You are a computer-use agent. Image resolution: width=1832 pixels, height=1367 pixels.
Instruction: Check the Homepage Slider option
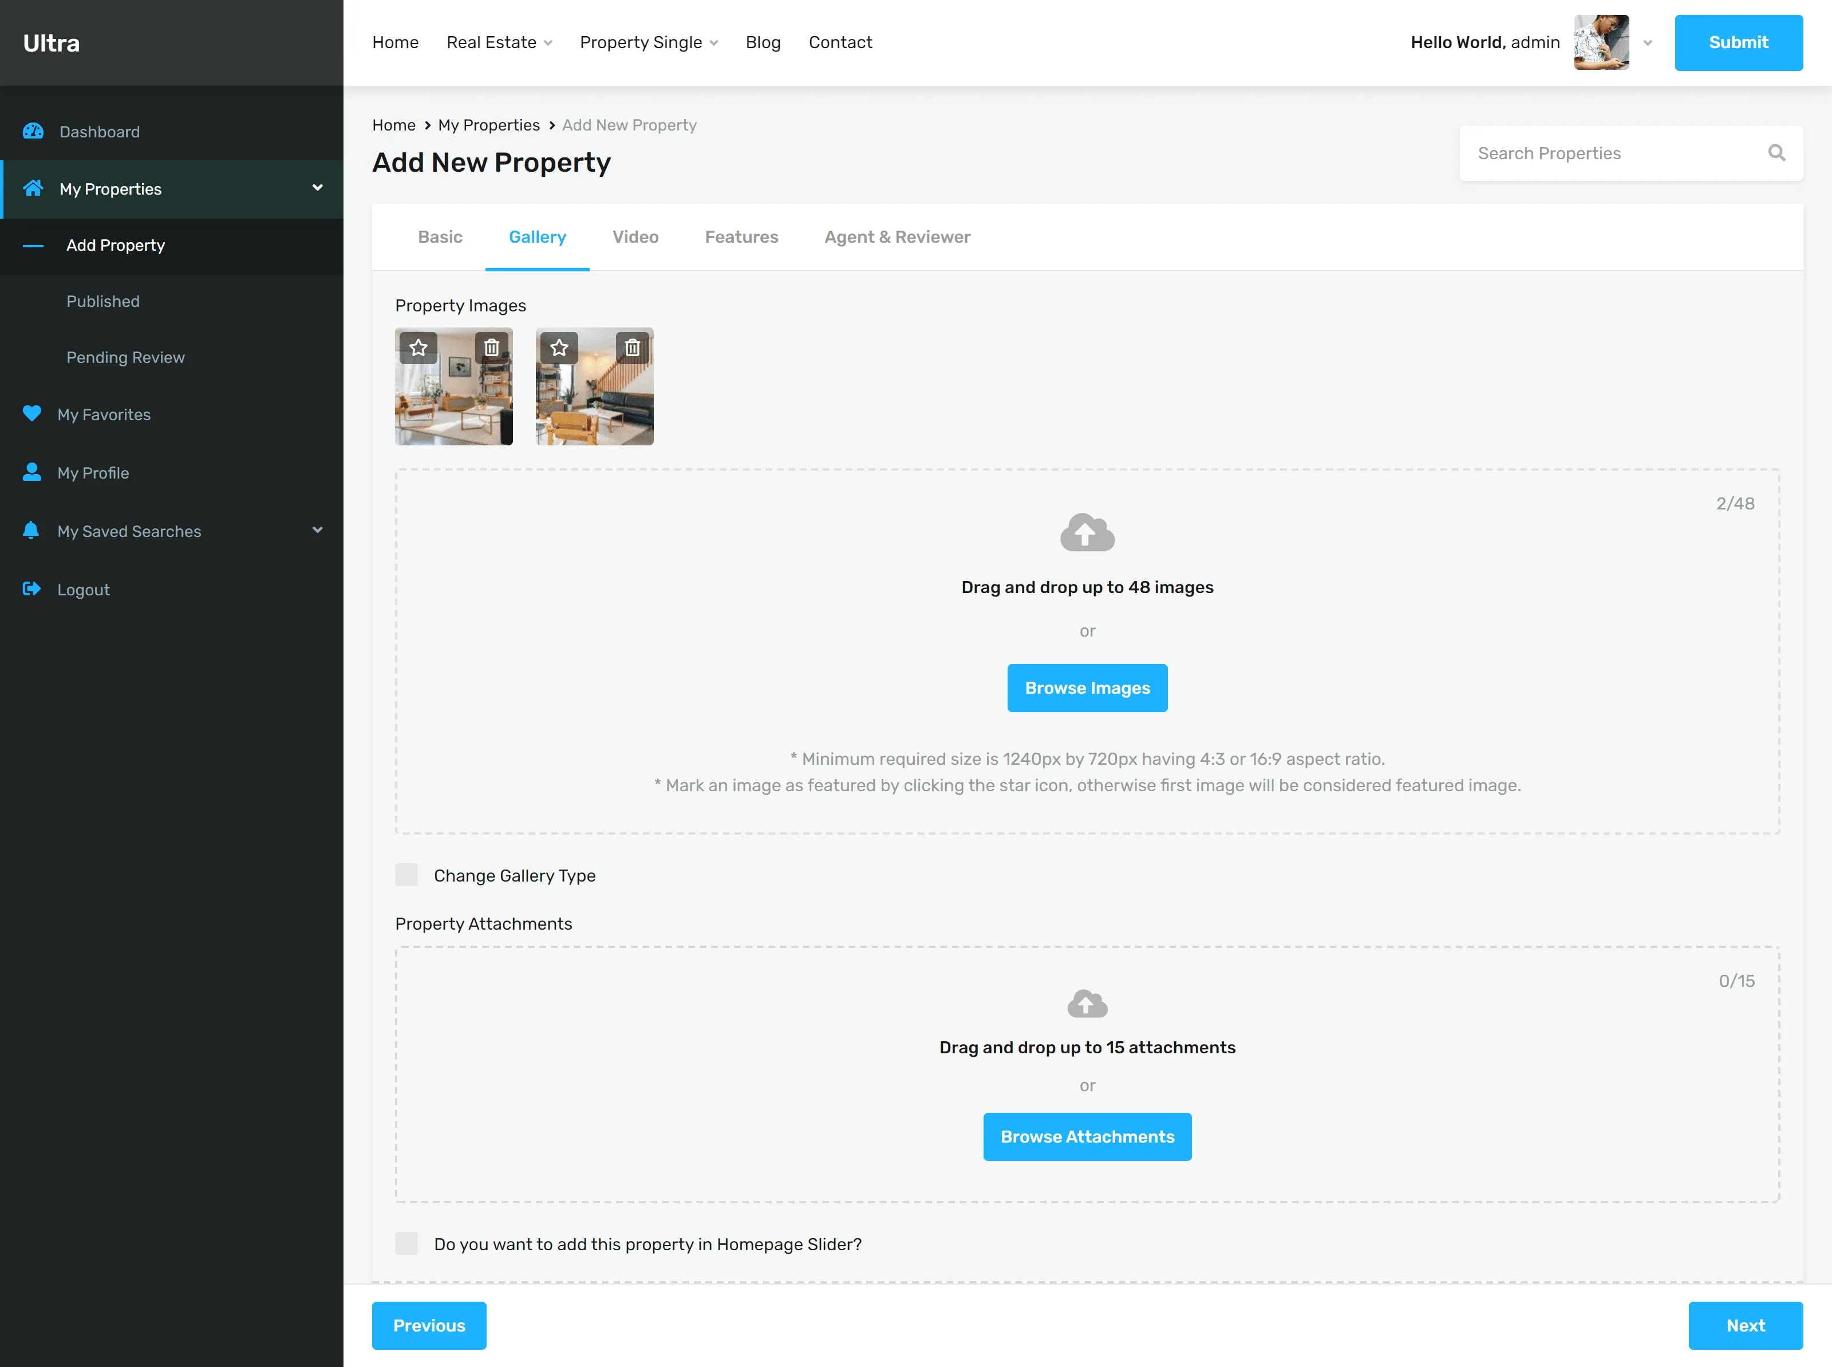click(406, 1244)
